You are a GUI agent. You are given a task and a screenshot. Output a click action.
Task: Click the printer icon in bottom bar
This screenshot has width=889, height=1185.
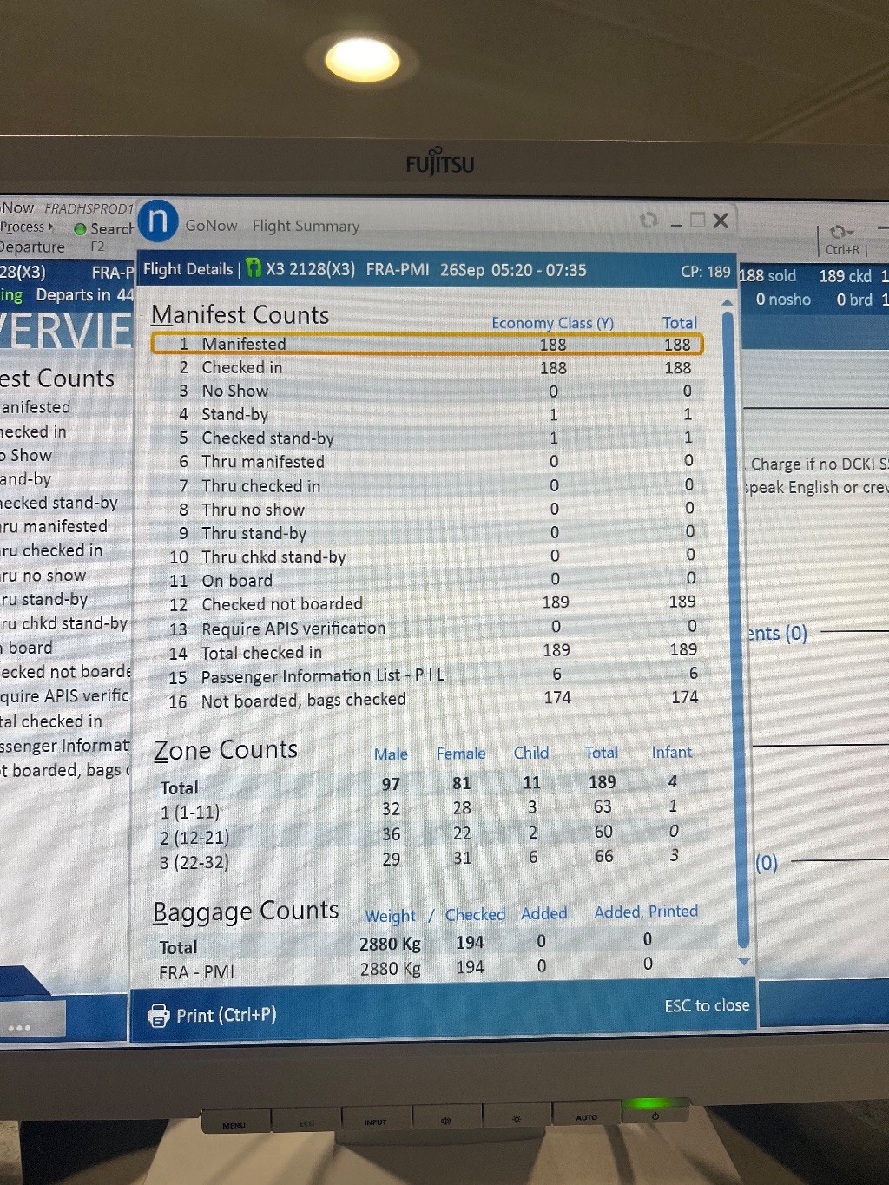[x=159, y=1015]
